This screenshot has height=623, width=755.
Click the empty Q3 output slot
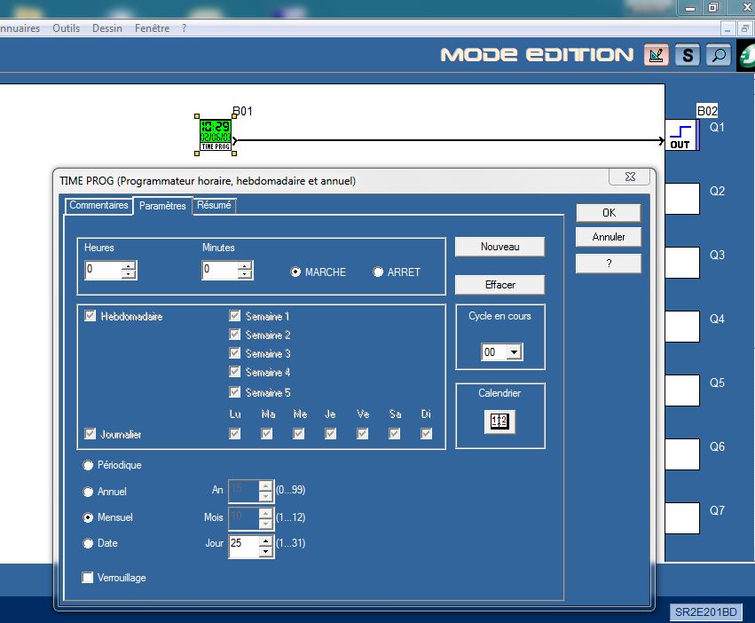(x=682, y=263)
